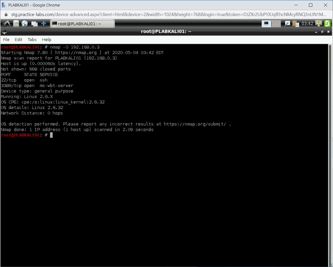
Task: Click the blue plus panel icon
Action: click(x=44, y=24)
